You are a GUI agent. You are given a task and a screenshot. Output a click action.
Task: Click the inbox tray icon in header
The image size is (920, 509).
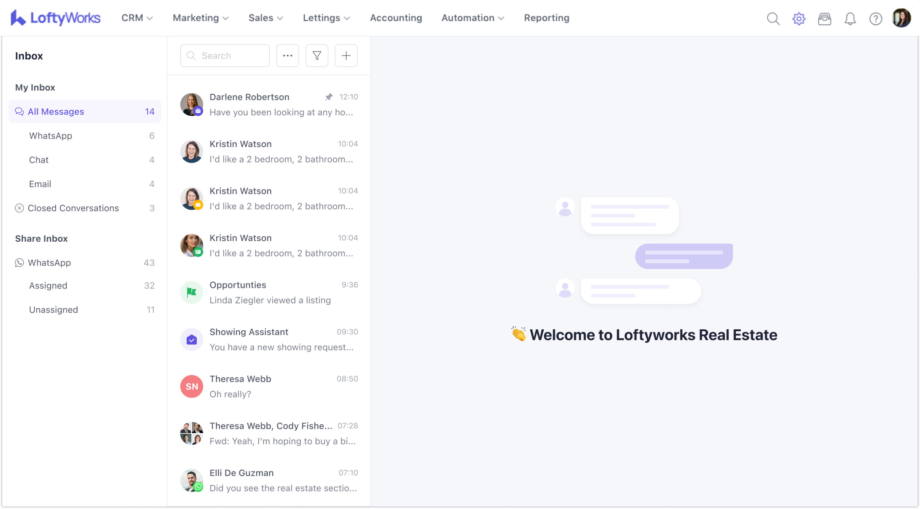coord(824,18)
